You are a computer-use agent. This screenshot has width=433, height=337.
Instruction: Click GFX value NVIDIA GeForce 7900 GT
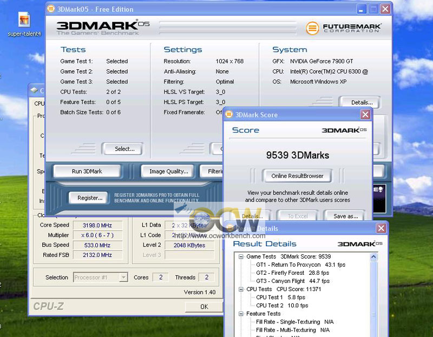pos(322,61)
